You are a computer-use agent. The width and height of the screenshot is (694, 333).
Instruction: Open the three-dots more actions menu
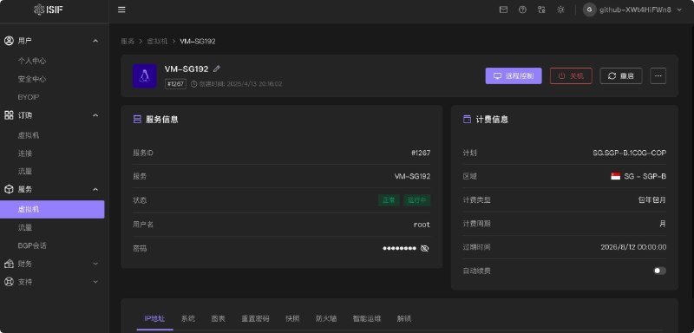(658, 76)
